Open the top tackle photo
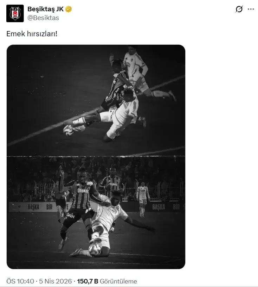Image resolution: width=258 pixels, height=287 pixels. coord(96,100)
